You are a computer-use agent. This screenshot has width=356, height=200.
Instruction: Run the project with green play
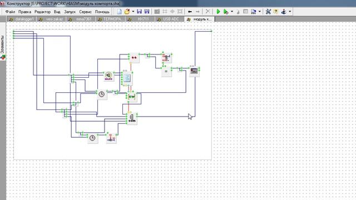coord(218,12)
